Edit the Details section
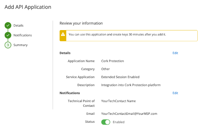Viewport: 218px width, 128px height. point(175,53)
